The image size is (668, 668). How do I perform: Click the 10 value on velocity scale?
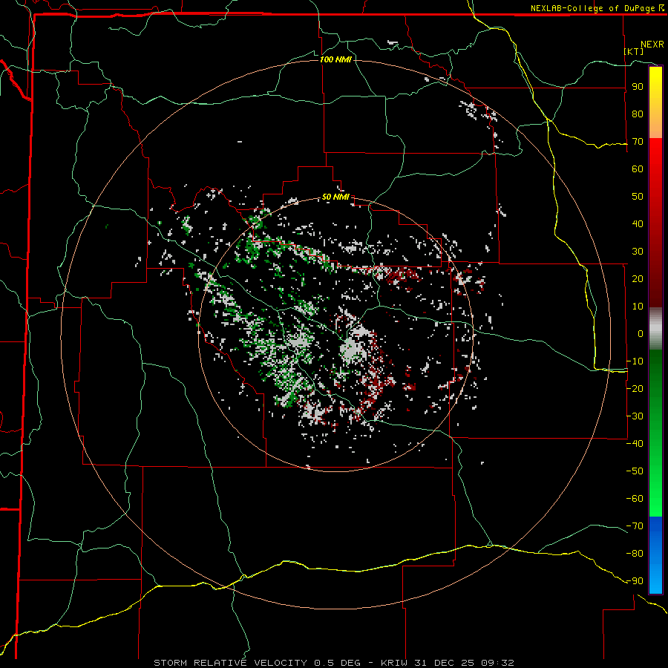638,307
